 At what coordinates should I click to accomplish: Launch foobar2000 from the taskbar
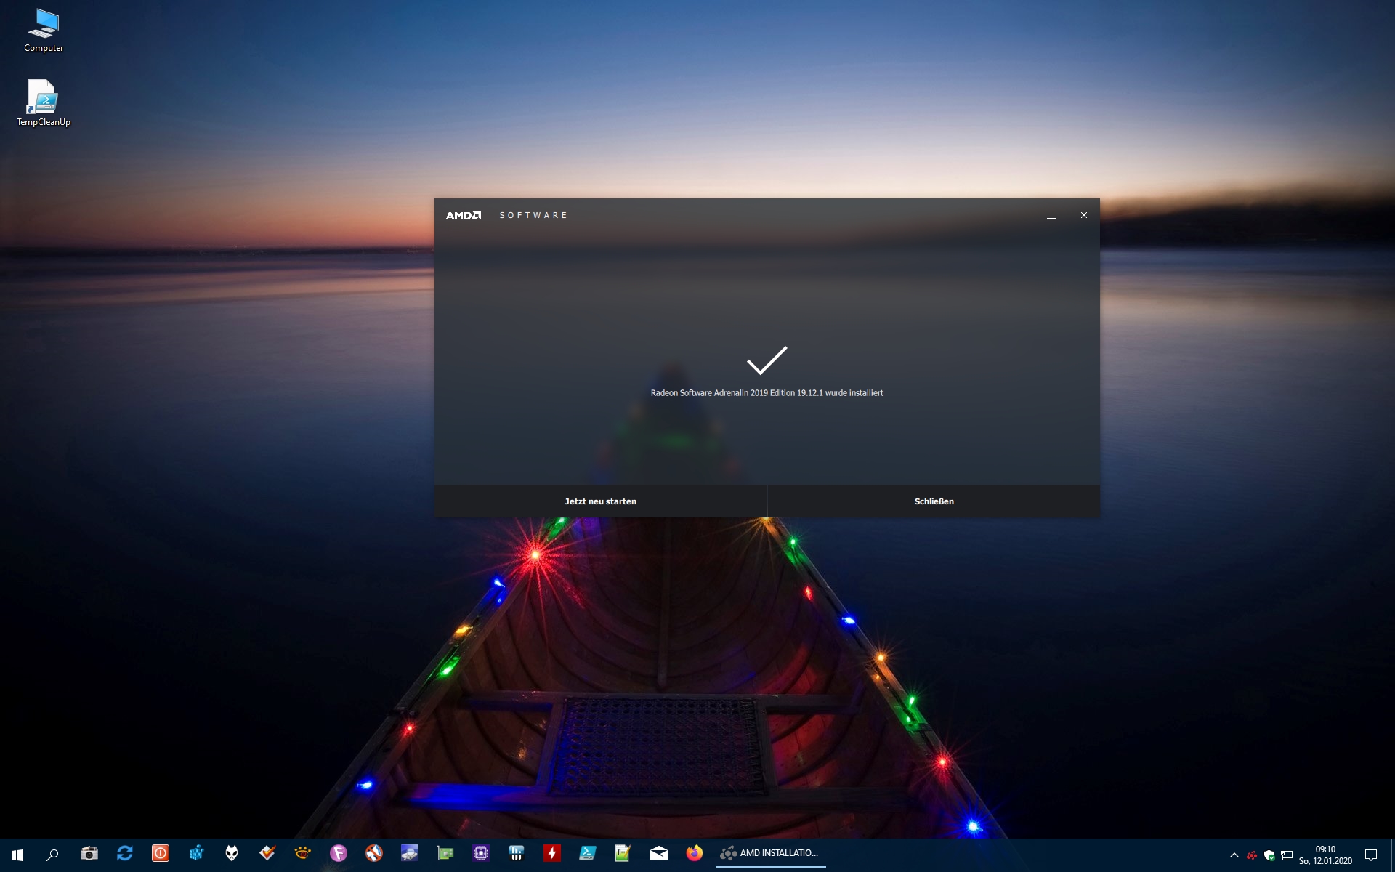pyautogui.click(x=232, y=854)
